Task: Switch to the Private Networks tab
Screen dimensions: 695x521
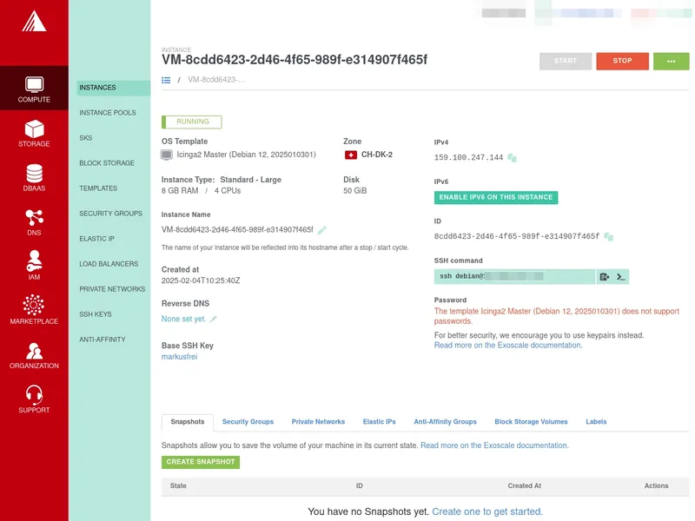Action: [x=318, y=422]
